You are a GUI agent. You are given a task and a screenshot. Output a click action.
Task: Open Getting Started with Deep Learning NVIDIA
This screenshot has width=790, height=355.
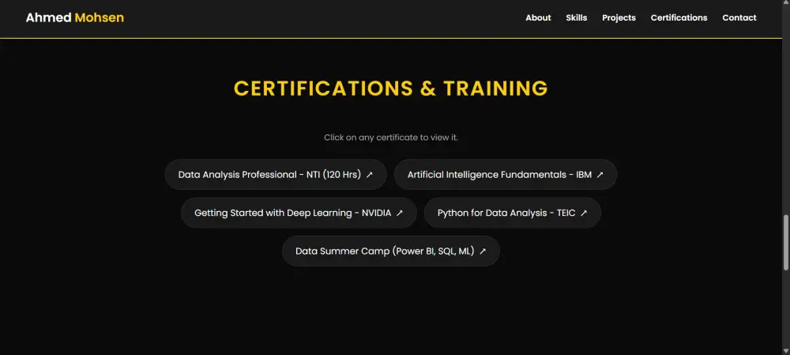299,213
